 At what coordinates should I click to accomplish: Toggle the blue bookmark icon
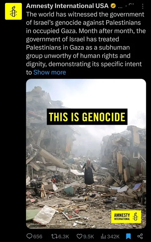[x=128, y=236]
